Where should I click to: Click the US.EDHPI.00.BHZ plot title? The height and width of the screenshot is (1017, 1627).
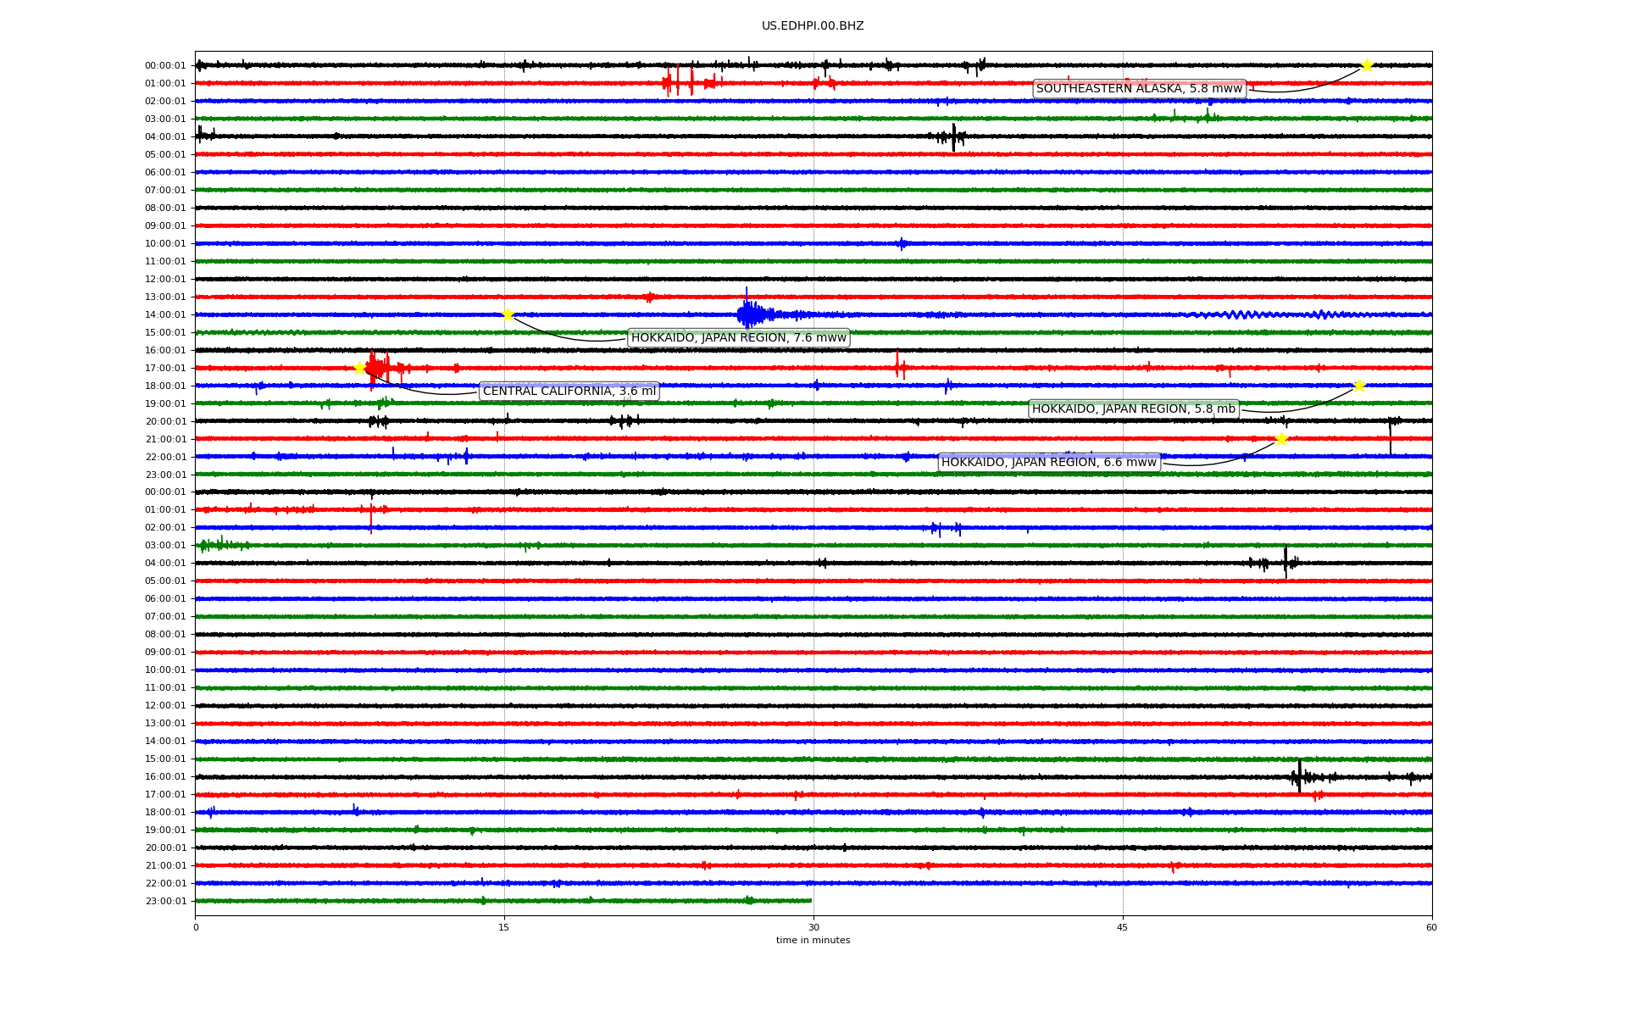[813, 26]
